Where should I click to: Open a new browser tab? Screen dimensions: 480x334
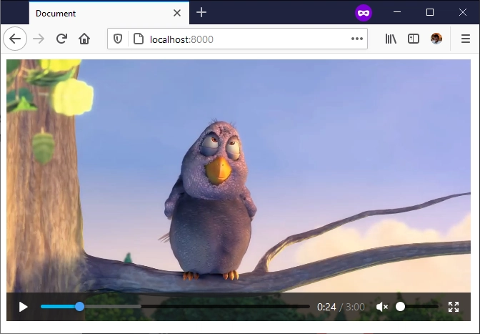pyautogui.click(x=201, y=12)
